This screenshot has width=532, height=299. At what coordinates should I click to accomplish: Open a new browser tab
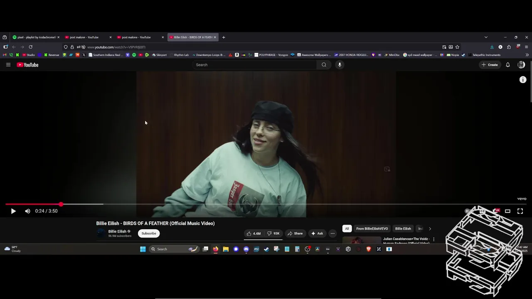(224, 37)
